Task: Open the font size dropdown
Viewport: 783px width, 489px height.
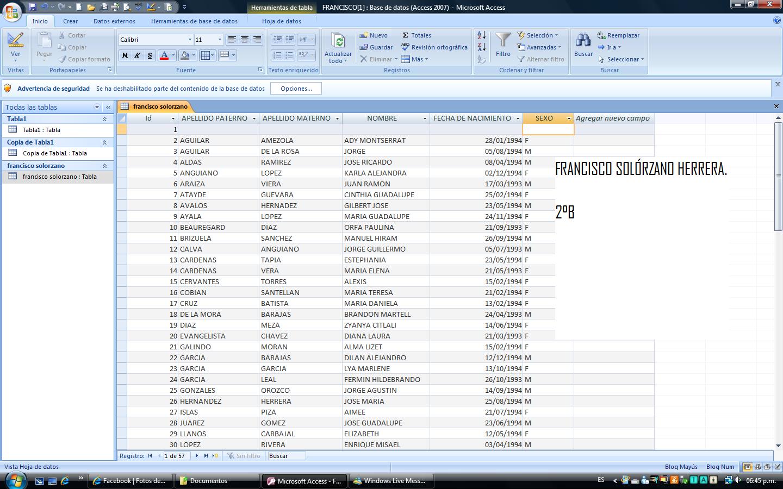Action: coord(220,40)
